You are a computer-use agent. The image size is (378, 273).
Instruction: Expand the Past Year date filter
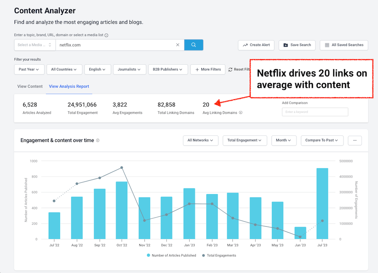click(29, 69)
